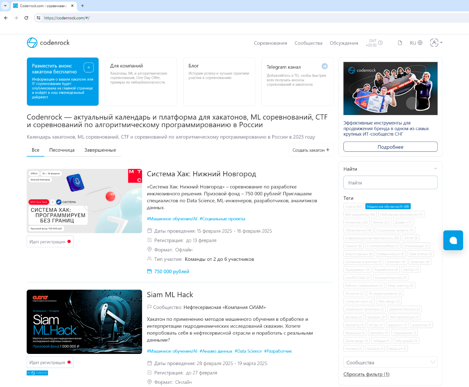469x387 pixels.
Task: Toggle the Deep Learning (3) tag
Action: pos(400,285)
